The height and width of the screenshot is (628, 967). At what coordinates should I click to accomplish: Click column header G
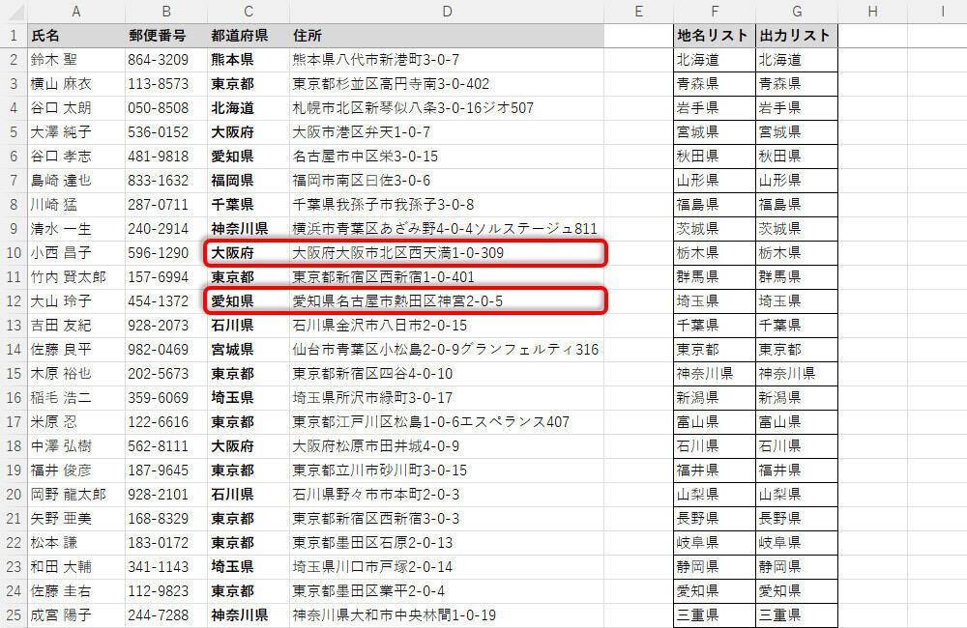coord(796,11)
